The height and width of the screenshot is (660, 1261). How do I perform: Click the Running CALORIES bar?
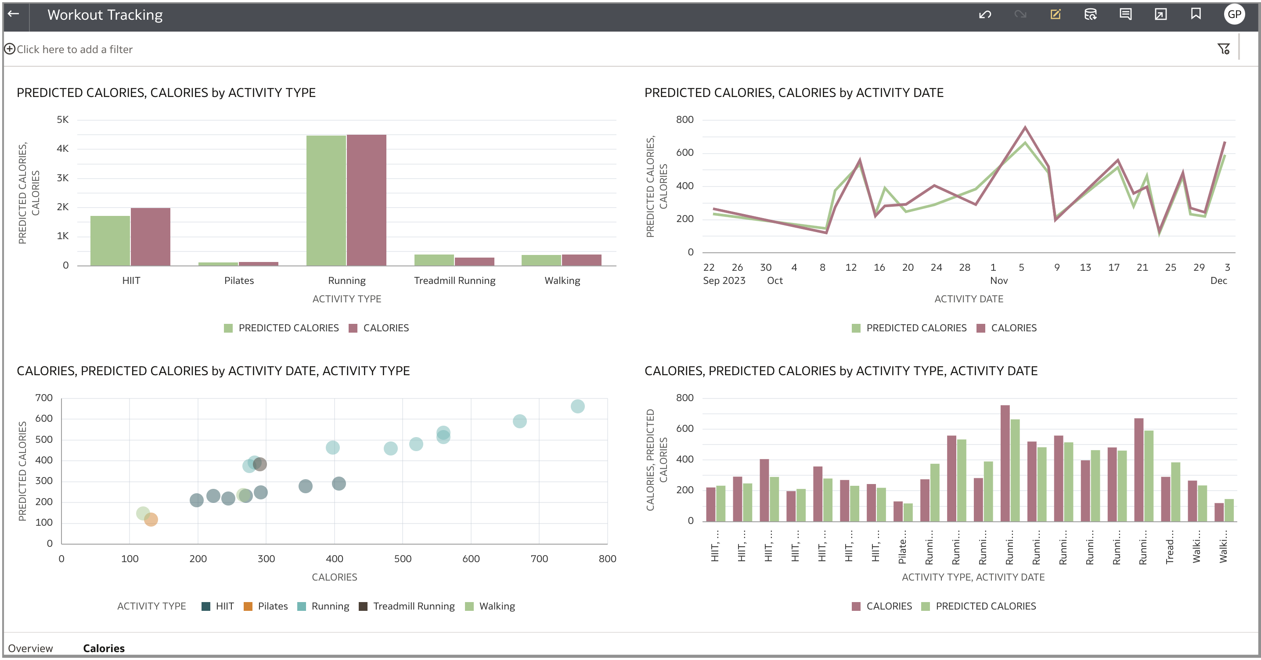366,200
